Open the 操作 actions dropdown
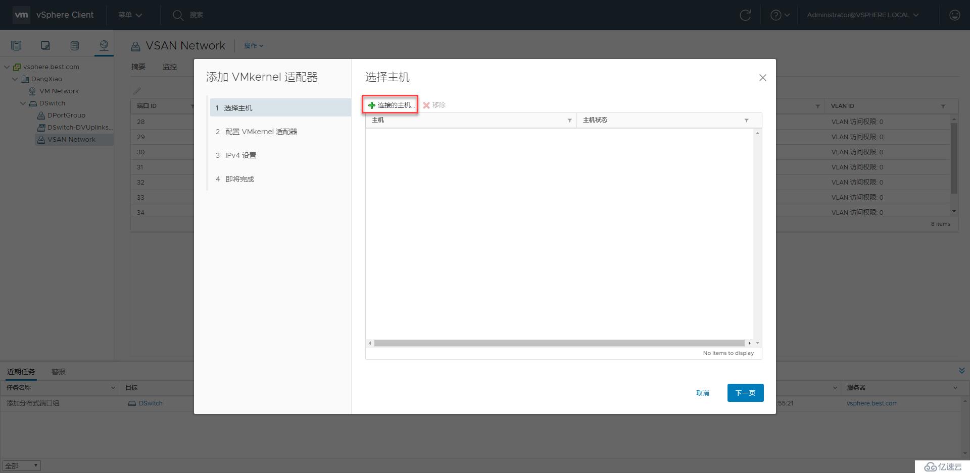This screenshot has height=473, width=970. click(254, 46)
